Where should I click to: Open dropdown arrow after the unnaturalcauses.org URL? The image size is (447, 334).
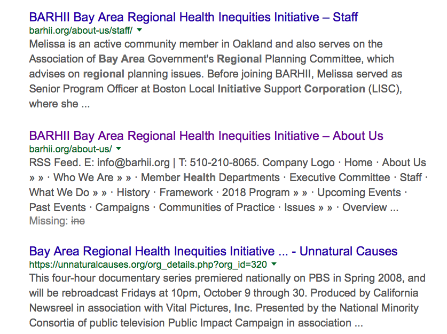(274, 265)
